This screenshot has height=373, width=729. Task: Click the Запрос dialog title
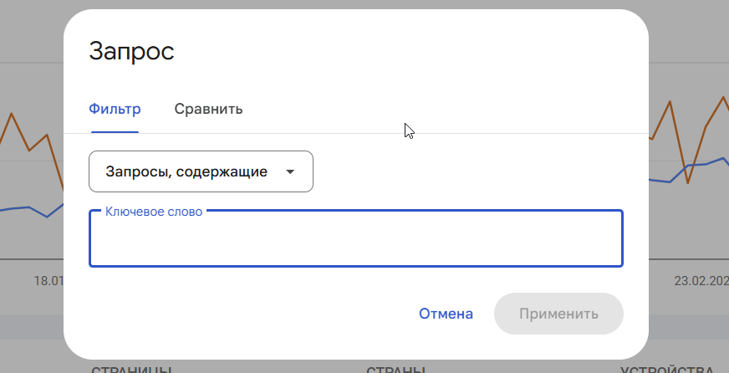[x=131, y=51]
